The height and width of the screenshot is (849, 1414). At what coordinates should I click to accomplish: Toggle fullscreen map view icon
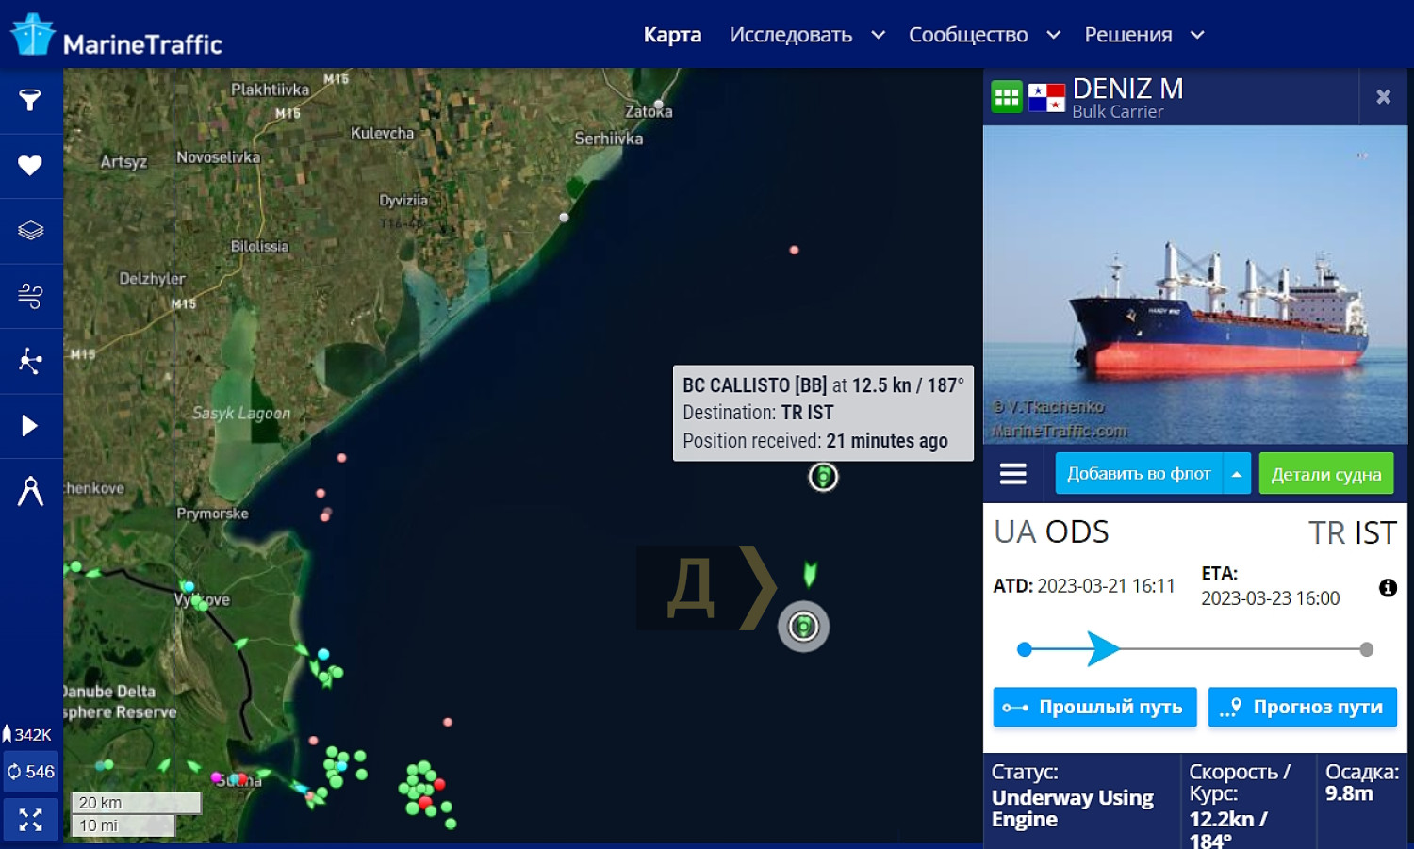[x=30, y=820]
